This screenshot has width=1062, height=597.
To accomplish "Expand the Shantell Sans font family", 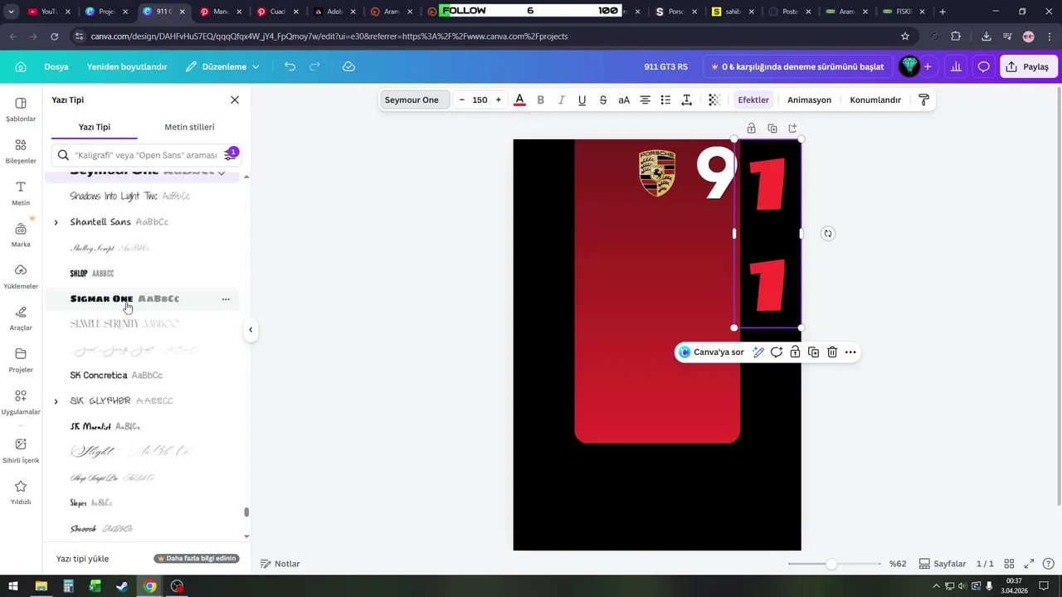I will pyautogui.click(x=56, y=222).
